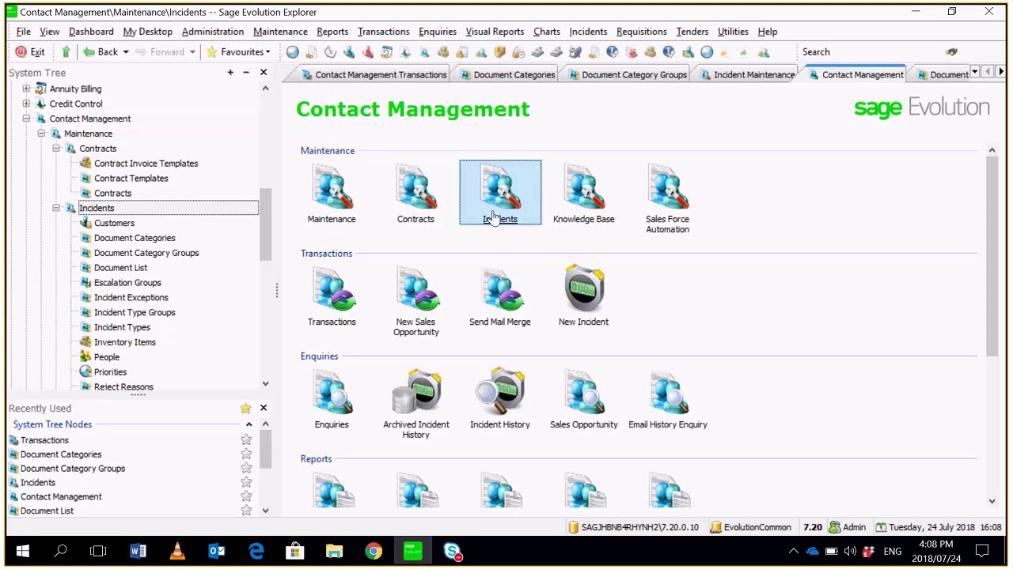Image resolution: width=1013 pixels, height=569 pixels.
Task: Open Skype from the taskbar
Action: [452, 551]
